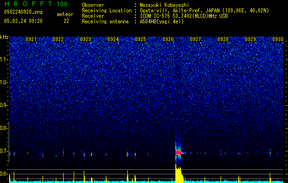Click time marker 0921
Viewport: 288px width, 183px height.
coord(31,39)
